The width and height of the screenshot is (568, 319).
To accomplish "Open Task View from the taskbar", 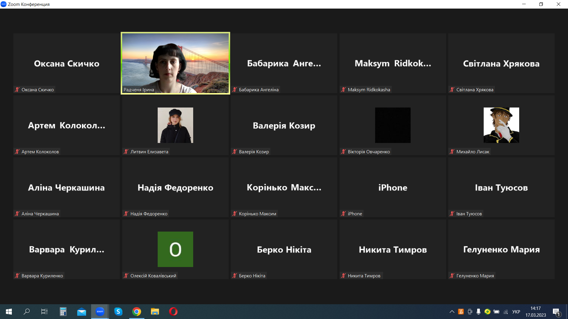I will pyautogui.click(x=44, y=312).
